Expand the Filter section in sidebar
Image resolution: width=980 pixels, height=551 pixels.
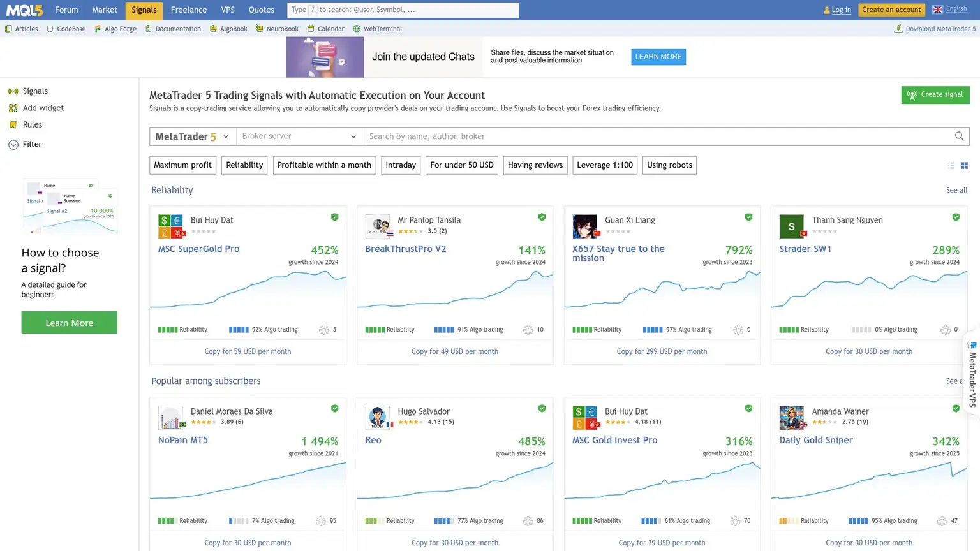click(26, 145)
